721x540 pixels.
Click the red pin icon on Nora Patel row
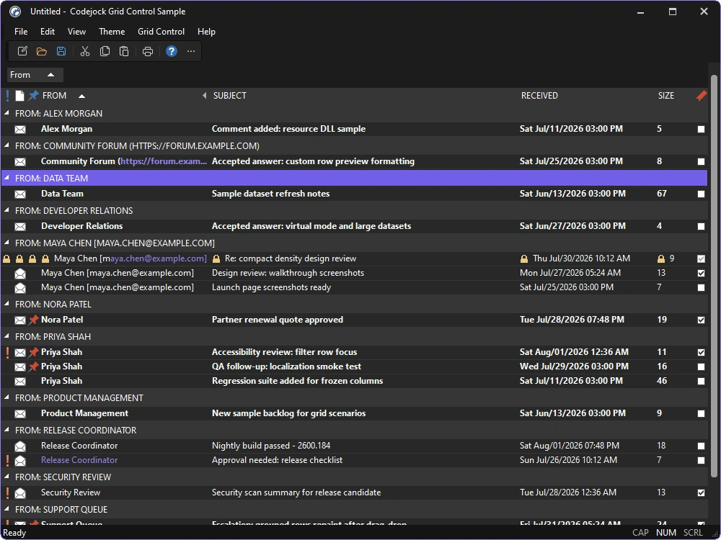click(33, 320)
